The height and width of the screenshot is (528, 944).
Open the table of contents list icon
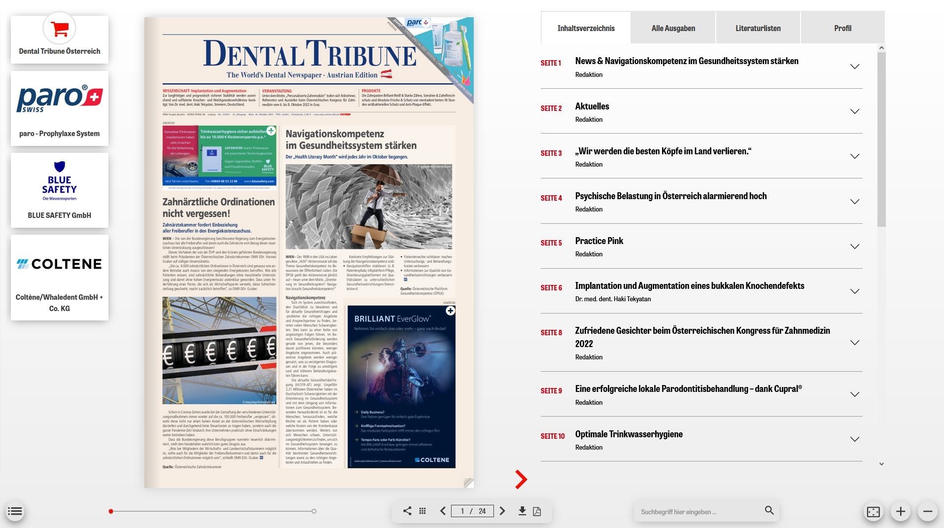tap(15, 511)
